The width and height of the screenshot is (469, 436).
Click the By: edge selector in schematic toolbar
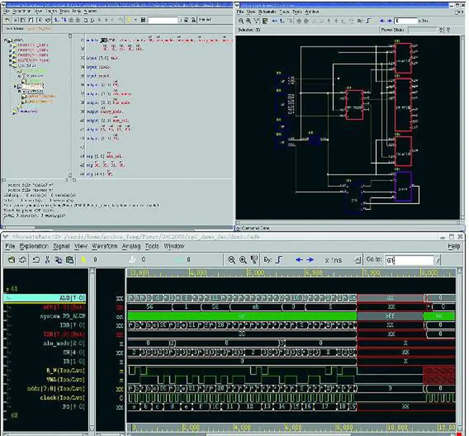[368, 21]
